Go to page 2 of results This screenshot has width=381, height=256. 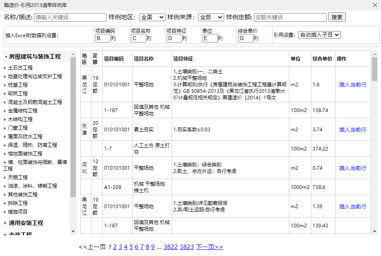115,247
